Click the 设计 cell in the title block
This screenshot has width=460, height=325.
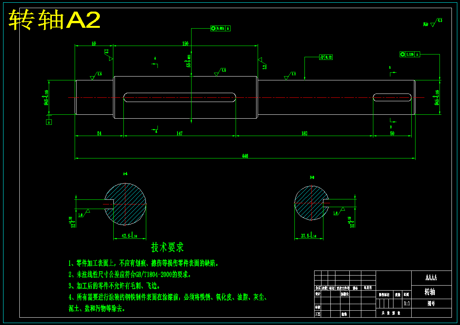[317, 294]
